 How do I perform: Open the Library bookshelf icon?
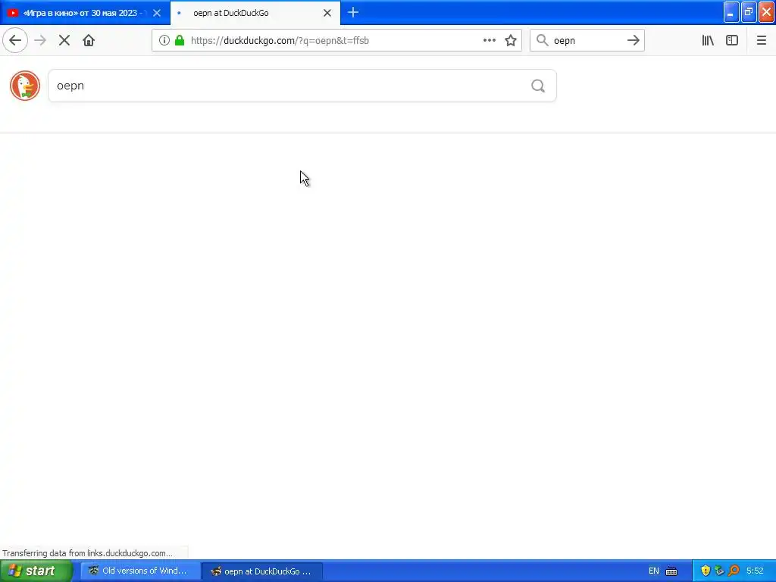point(708,41)
